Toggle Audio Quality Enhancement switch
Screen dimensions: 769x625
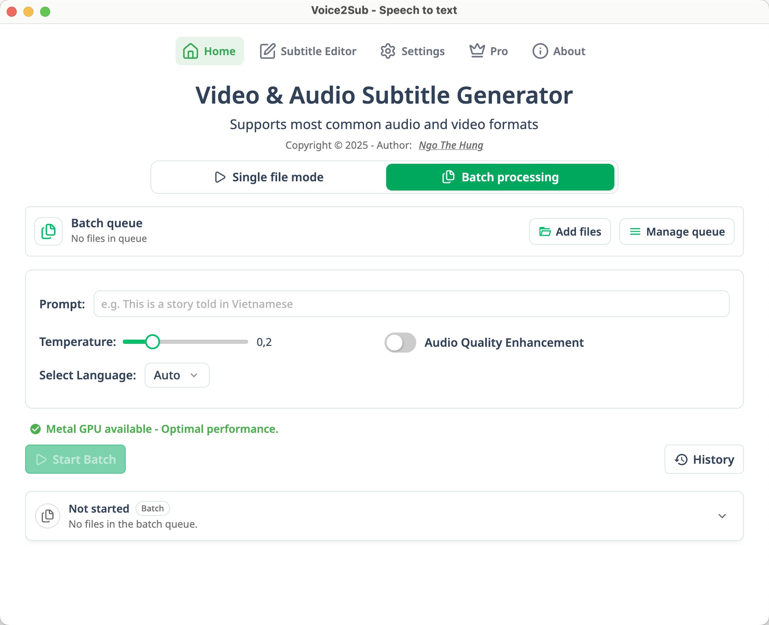pyautogui.click(x=400, y=343)
